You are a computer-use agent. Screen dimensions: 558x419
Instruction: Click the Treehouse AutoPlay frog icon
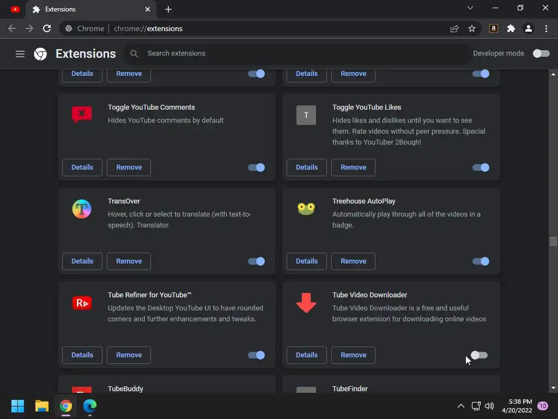pos(306,209)
